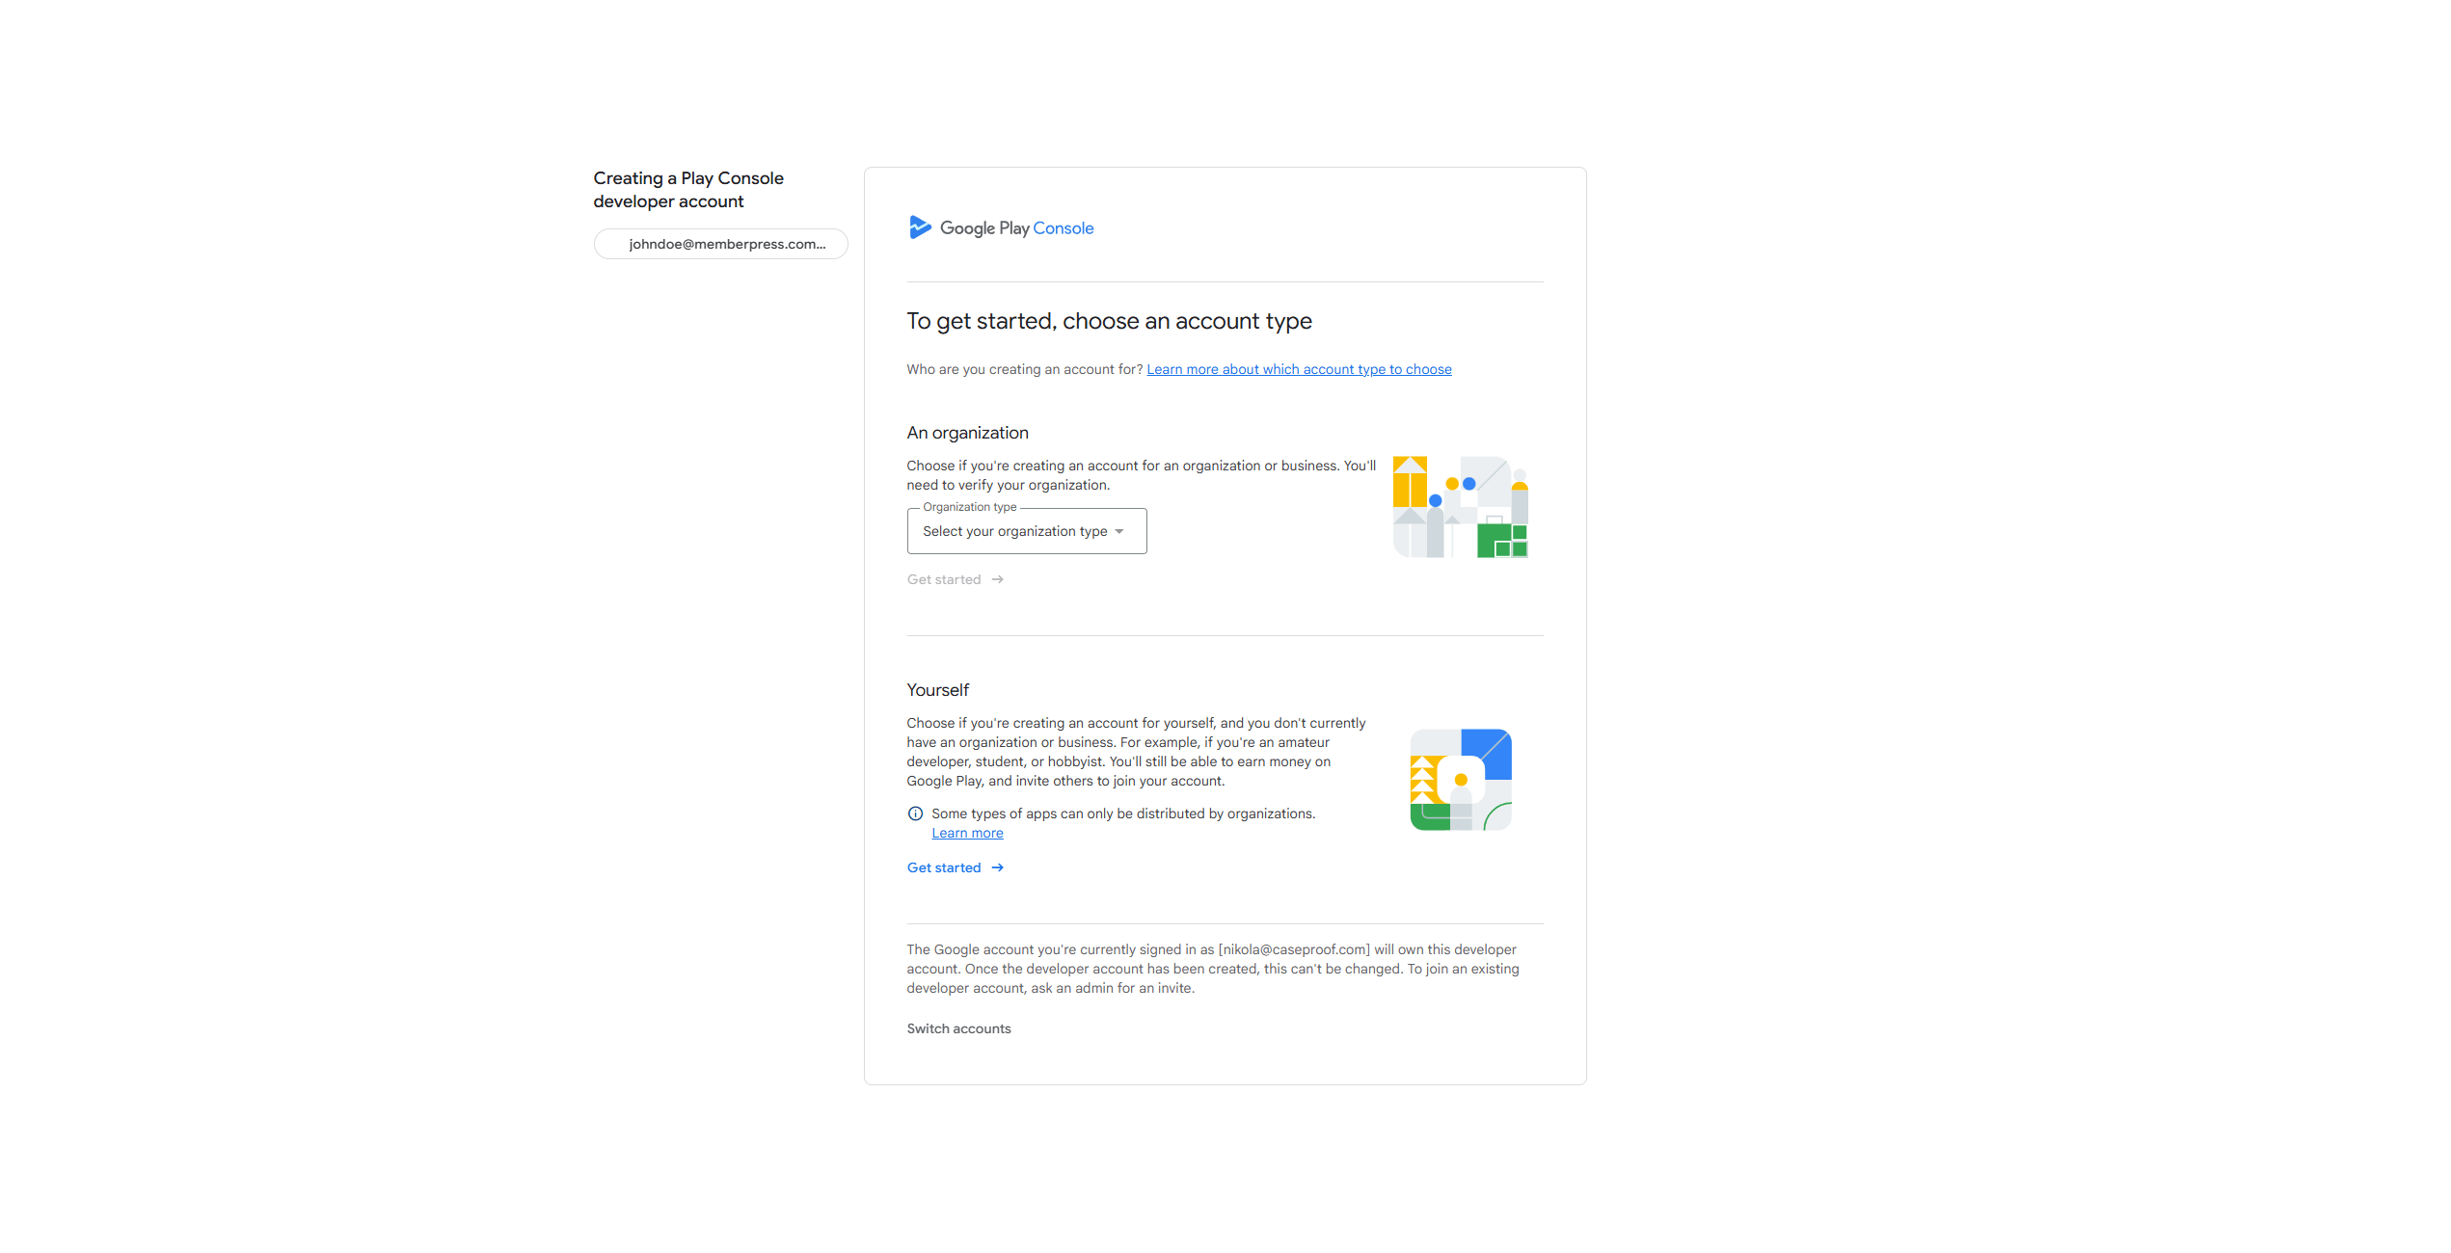The image size is (2451, 1253).
Task: Click the info icon about app distribution
Action: 914,813
